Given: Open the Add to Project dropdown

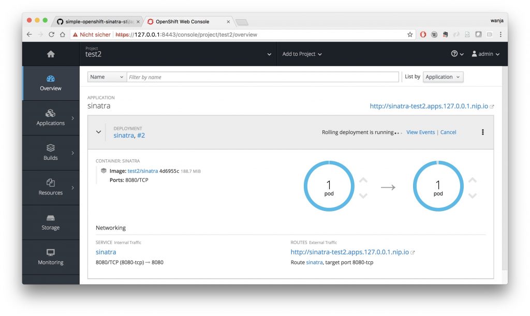Looking at the screenshot, I should coord(302,54).
